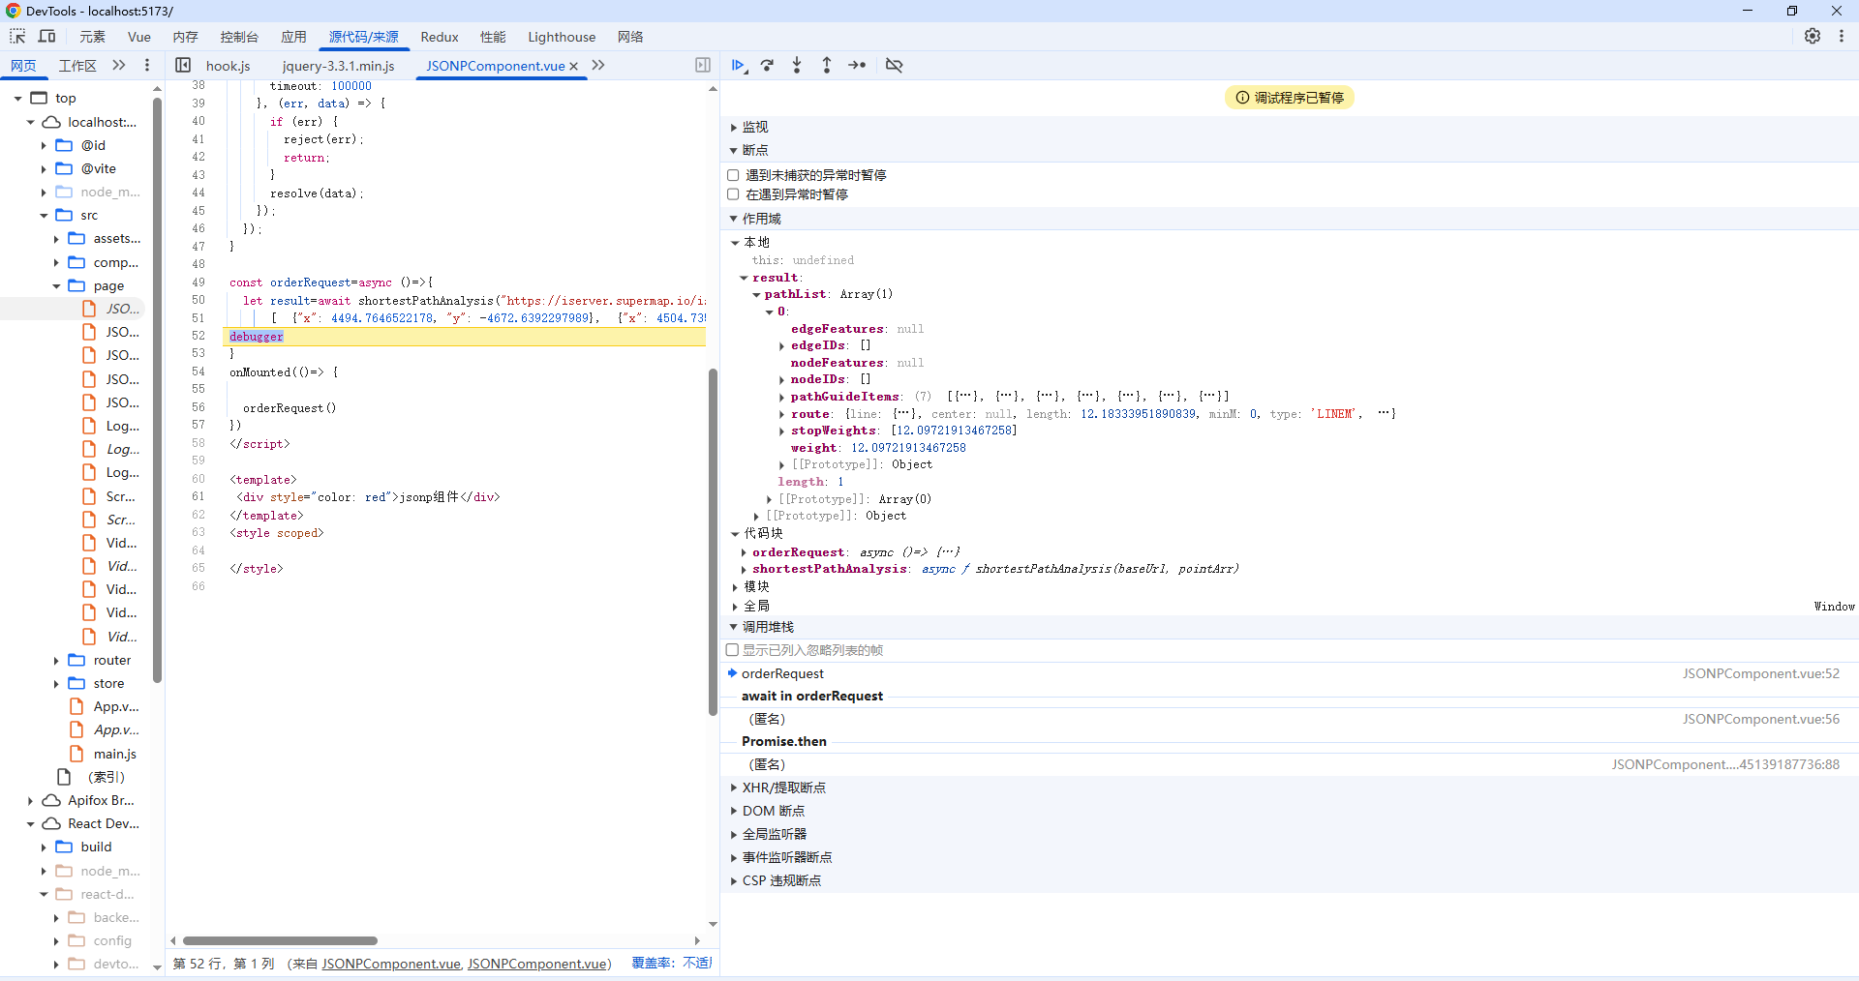Open the 网络 Network tab

click(630, 37)
